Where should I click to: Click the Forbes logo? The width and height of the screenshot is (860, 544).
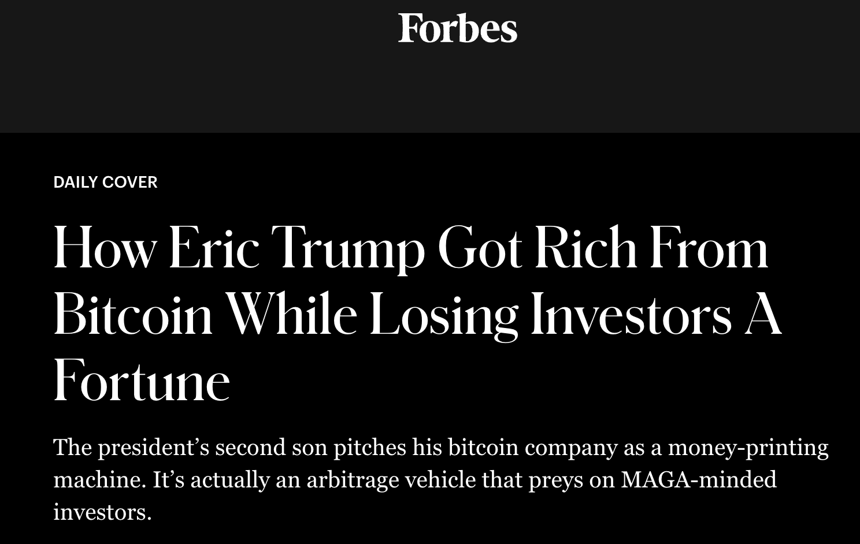[457, 28]
